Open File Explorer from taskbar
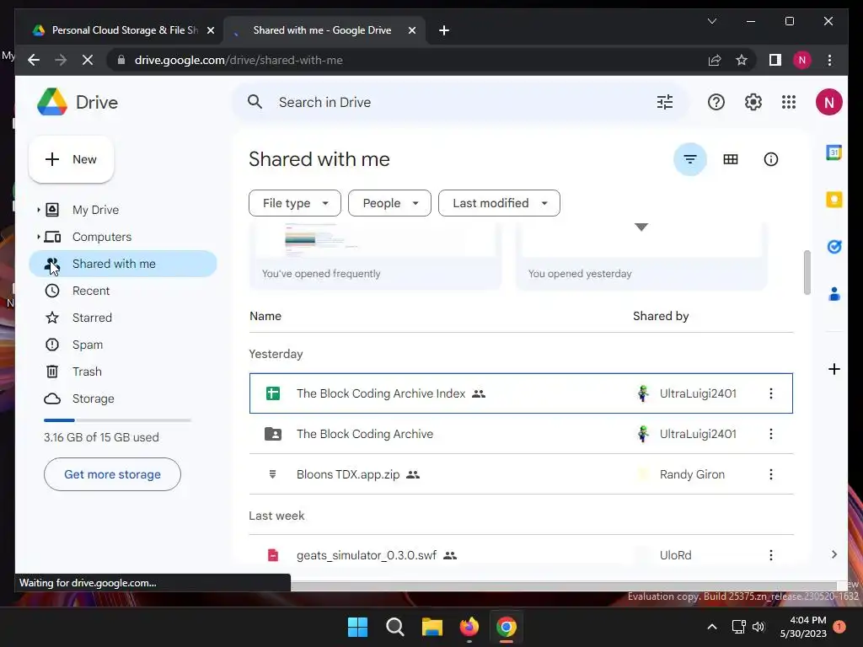The image size is (863, 647). click(x=432, y=627)
